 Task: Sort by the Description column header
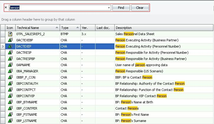[163, 28]
